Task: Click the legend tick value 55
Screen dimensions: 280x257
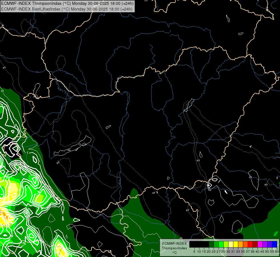Action: coord(272,252)
